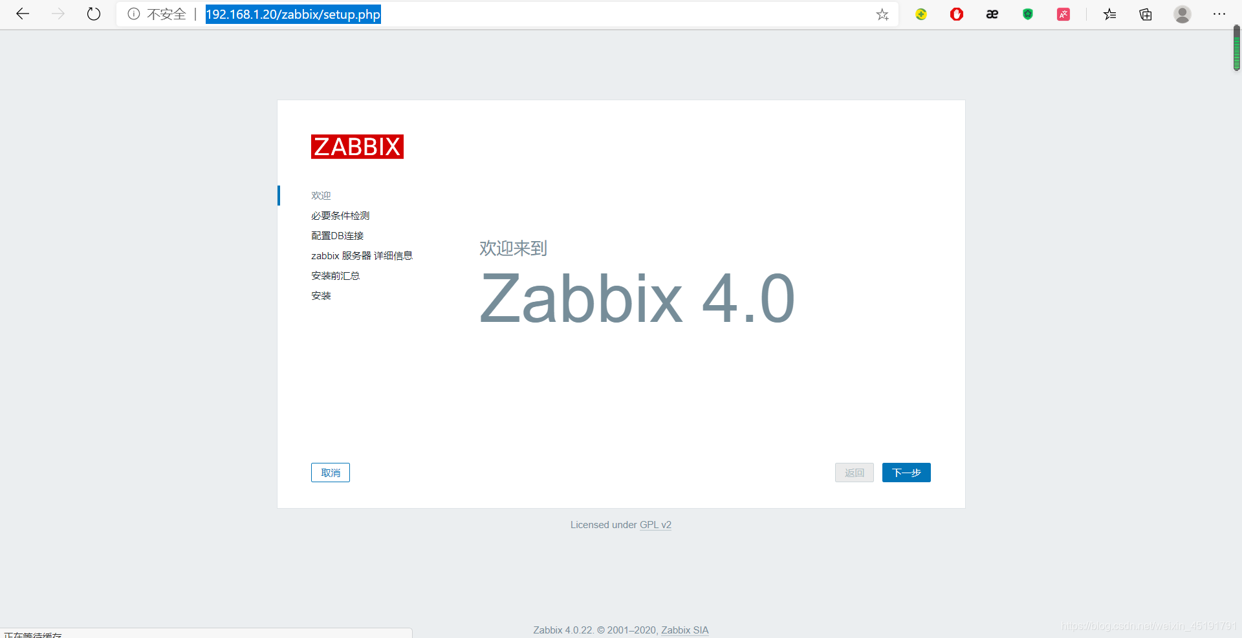Image resolution: width=1242 pixels, height=638 pixels.
Task: Click the browser back arrow
Action: [x=23, y=14]
